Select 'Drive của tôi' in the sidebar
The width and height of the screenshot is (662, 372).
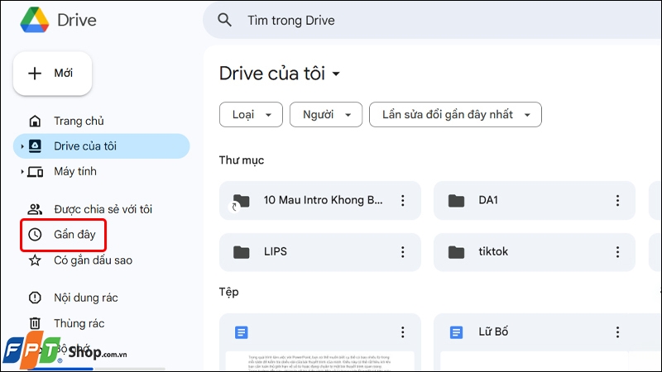[x=101, y=146]
